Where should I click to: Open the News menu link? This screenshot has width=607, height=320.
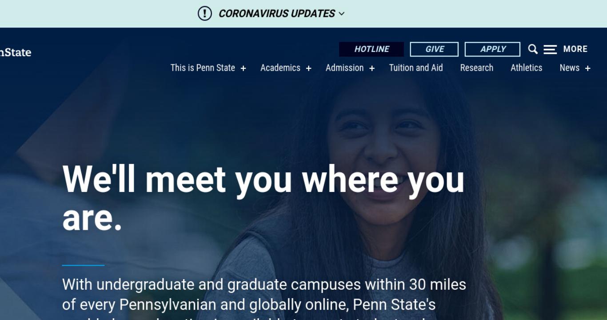(570, 68)
